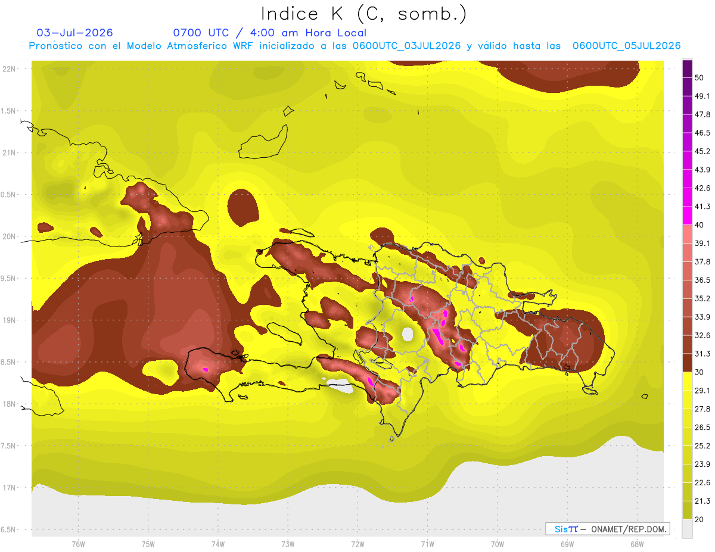Click the white circular spot in central Hispaniola

point(408,335)
